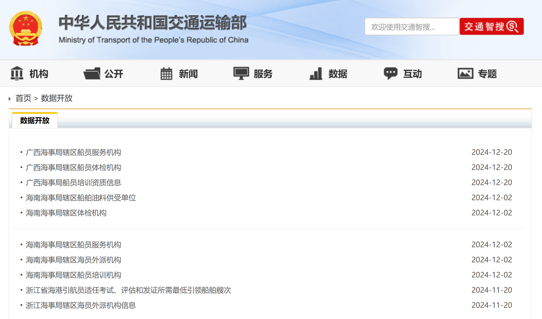This screenshot has height=319, width=542.
Task: Open 广西海事局辖区船员服务机构 entry
Action: 74,152
